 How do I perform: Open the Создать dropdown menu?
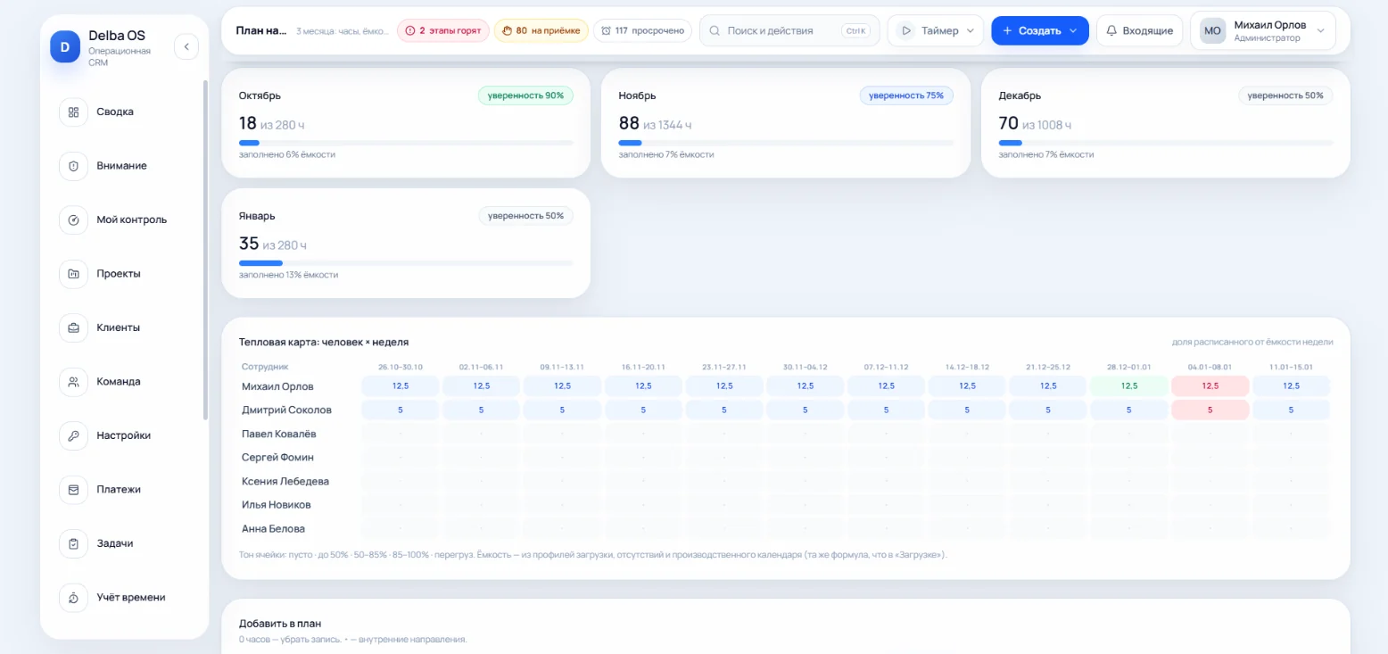[1040, 30]
